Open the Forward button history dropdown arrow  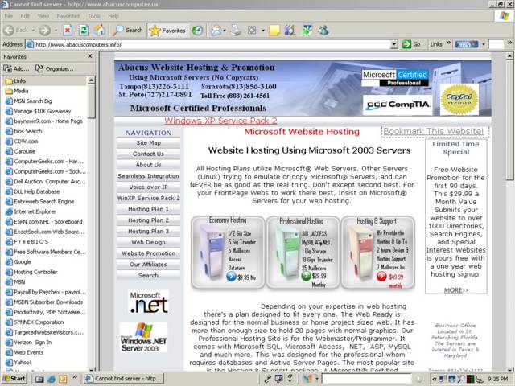click(56, 31)
